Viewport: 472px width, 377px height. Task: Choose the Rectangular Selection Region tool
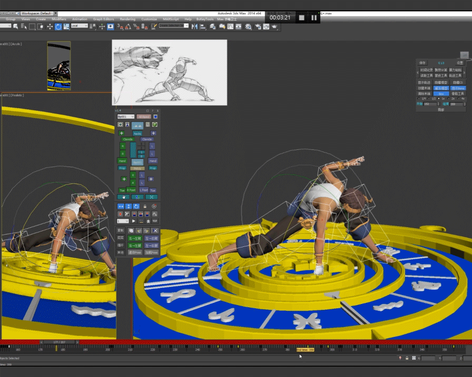32,26
